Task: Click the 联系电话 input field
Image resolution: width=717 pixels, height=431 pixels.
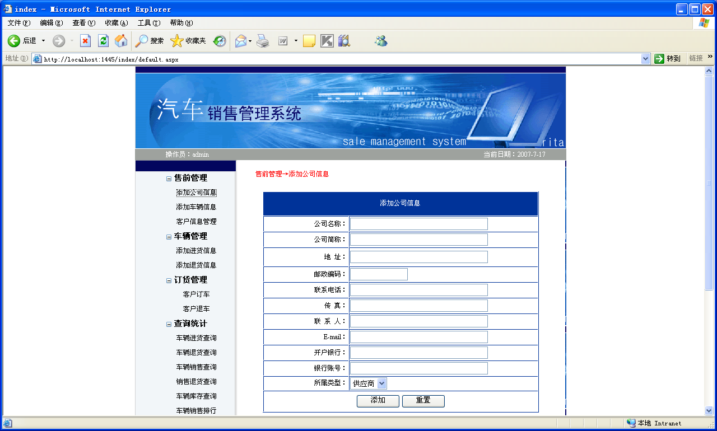Action: [x=419, y=290]
